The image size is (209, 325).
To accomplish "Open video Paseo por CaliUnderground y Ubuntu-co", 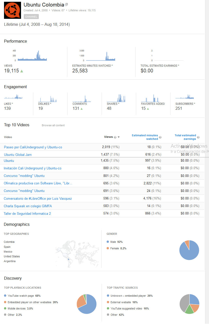I will [x=33, y=147].
